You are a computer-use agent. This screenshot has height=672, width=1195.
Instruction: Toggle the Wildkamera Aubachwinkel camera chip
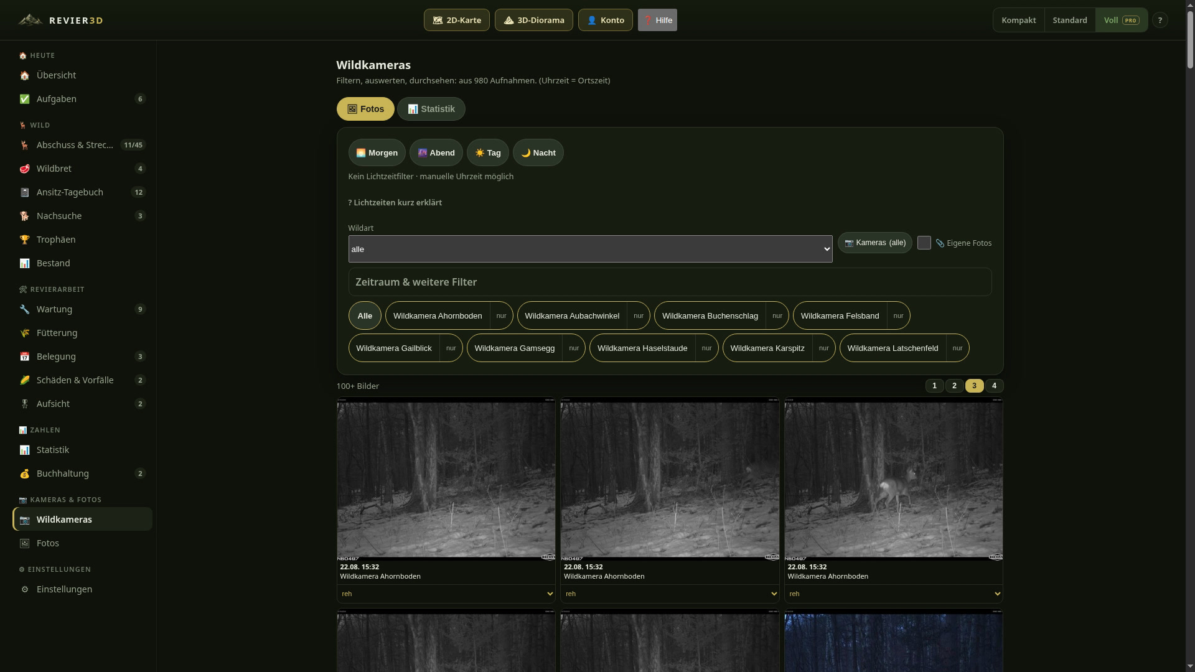click(x=572, y=315)
